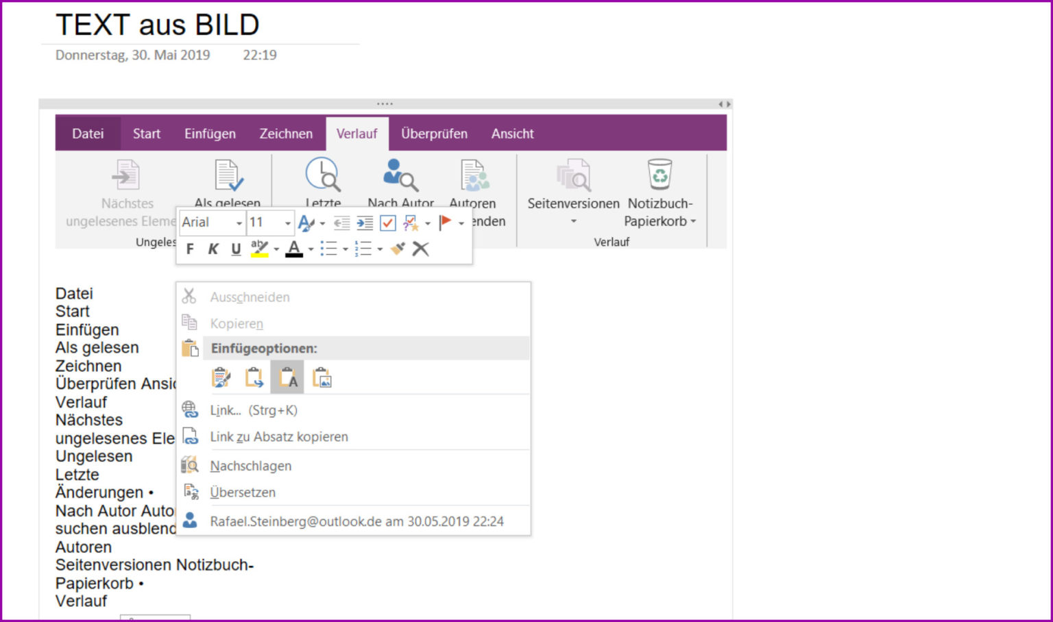Toggle underline (U) formatting

[x=236, y=249]
